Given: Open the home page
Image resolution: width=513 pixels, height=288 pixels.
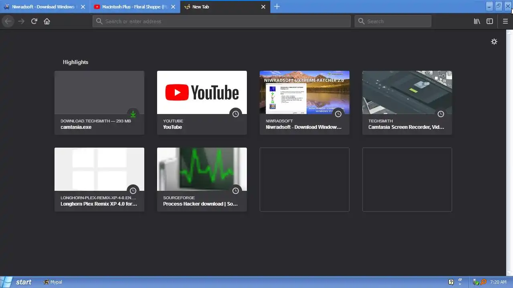Looking at the screenshot, I should tap(47, 21).
